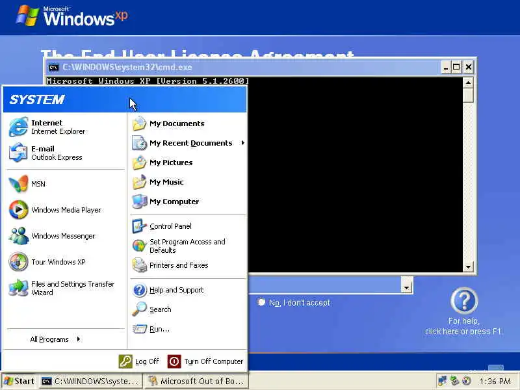
Task: Click the Log Off text label
Action: coord(147,361)
